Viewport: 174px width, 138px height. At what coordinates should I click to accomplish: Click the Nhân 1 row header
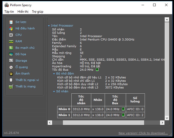[64, 115]
